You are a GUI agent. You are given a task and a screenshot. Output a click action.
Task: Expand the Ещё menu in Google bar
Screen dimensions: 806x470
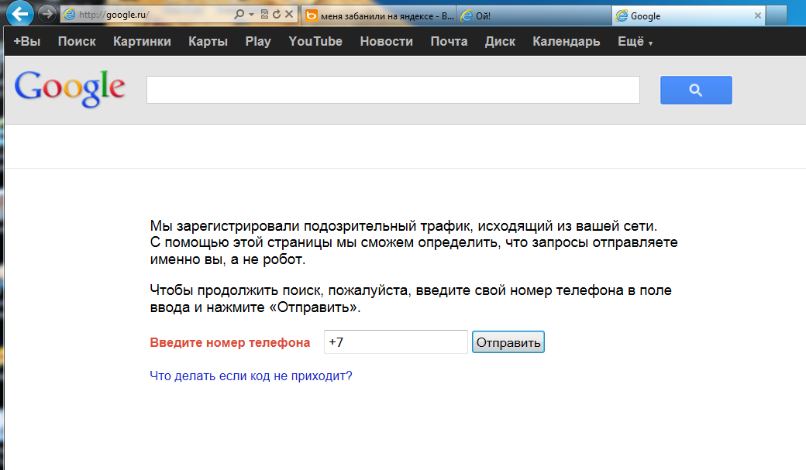635,42
